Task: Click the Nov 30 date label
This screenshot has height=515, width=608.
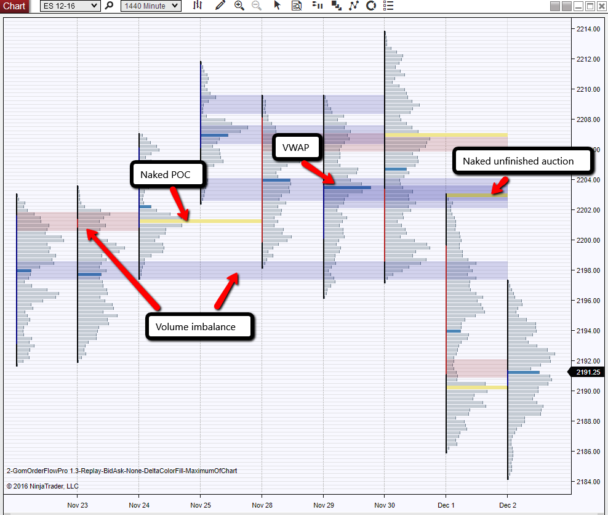Action: (x=385, y=505)
